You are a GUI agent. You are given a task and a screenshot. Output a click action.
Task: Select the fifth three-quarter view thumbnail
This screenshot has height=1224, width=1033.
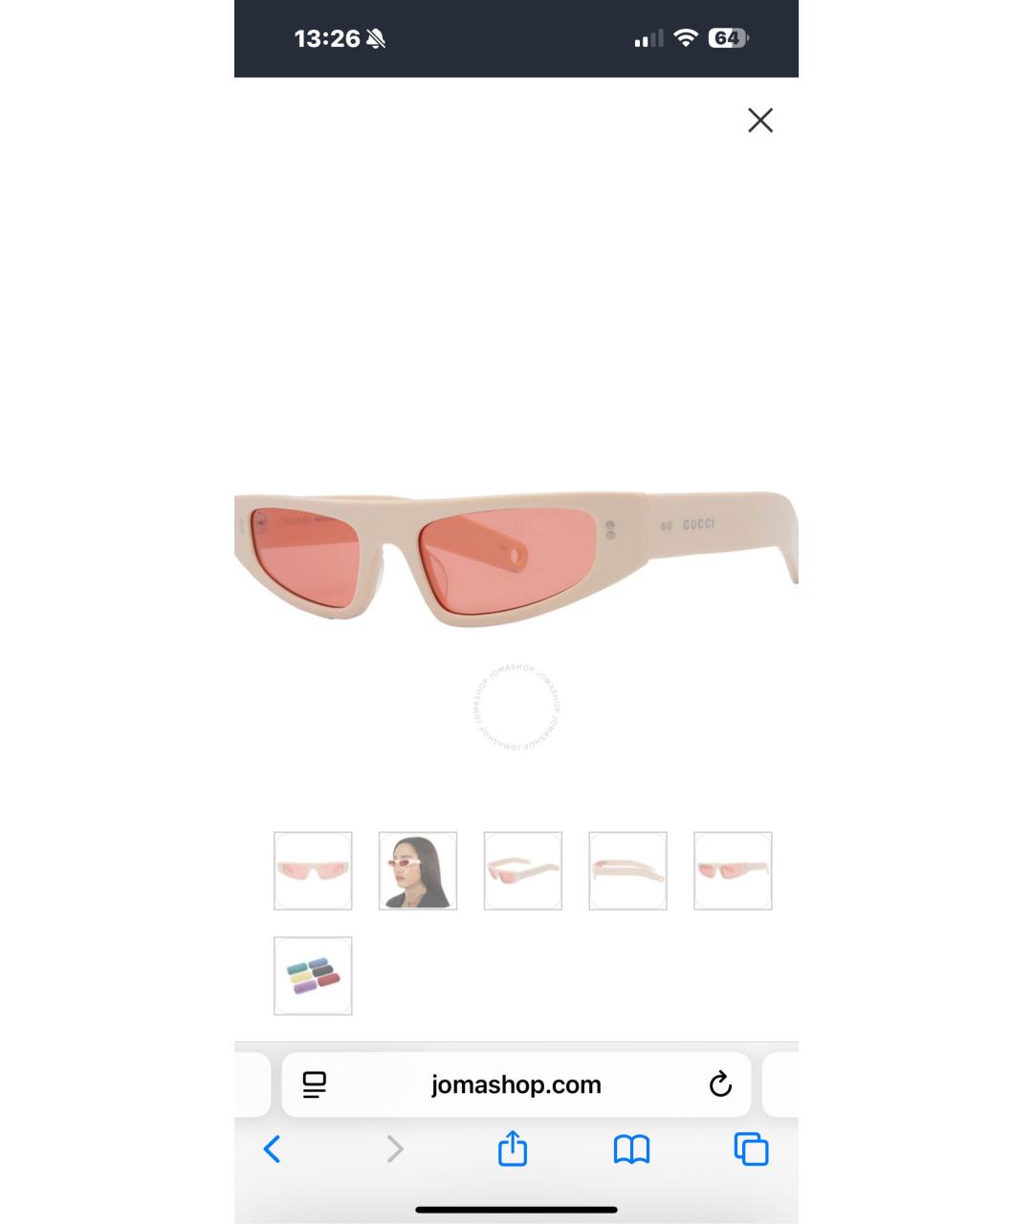point(733,870)
